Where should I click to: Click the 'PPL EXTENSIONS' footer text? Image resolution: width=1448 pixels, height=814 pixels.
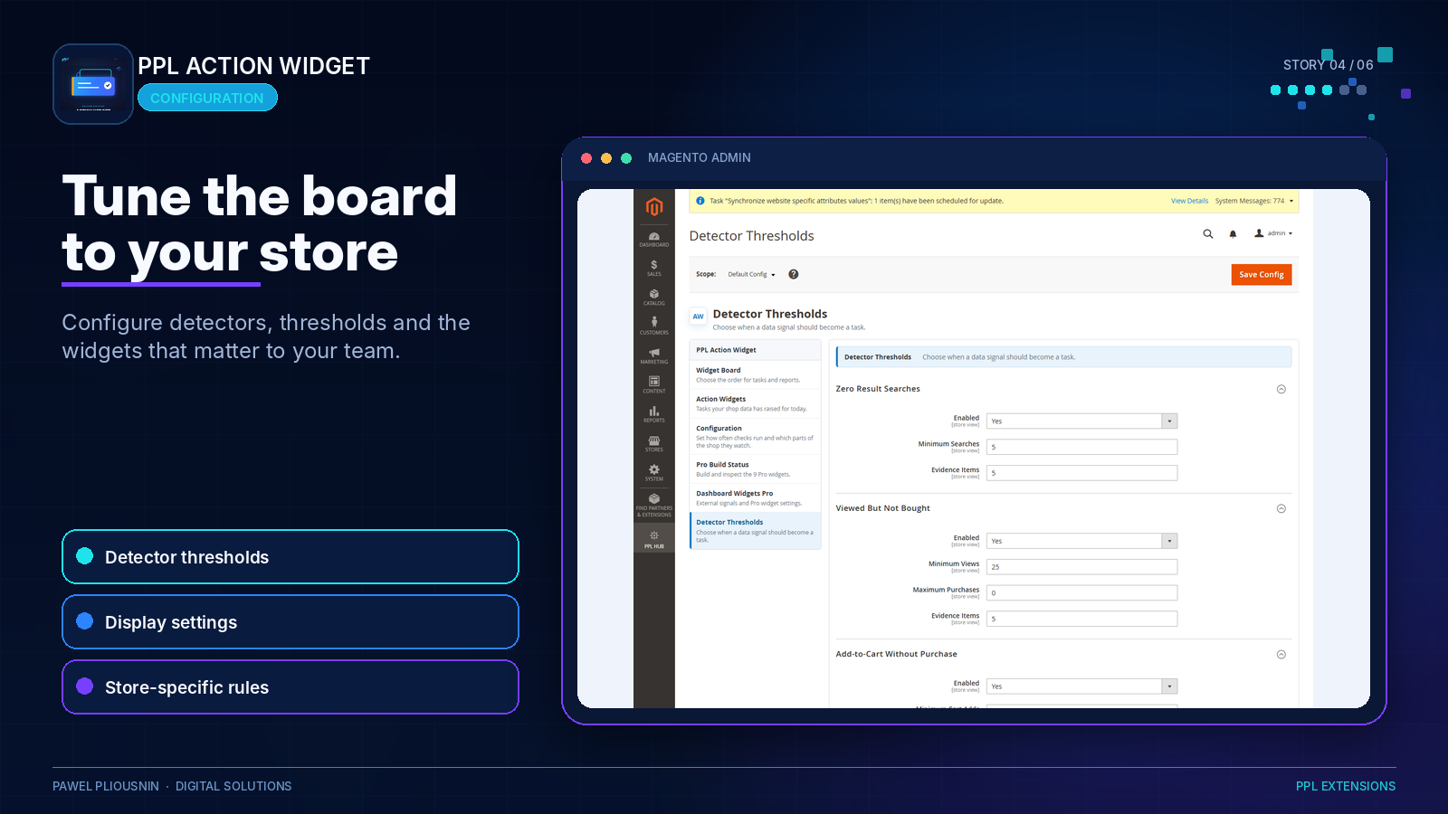click(x=1346, y=786)
